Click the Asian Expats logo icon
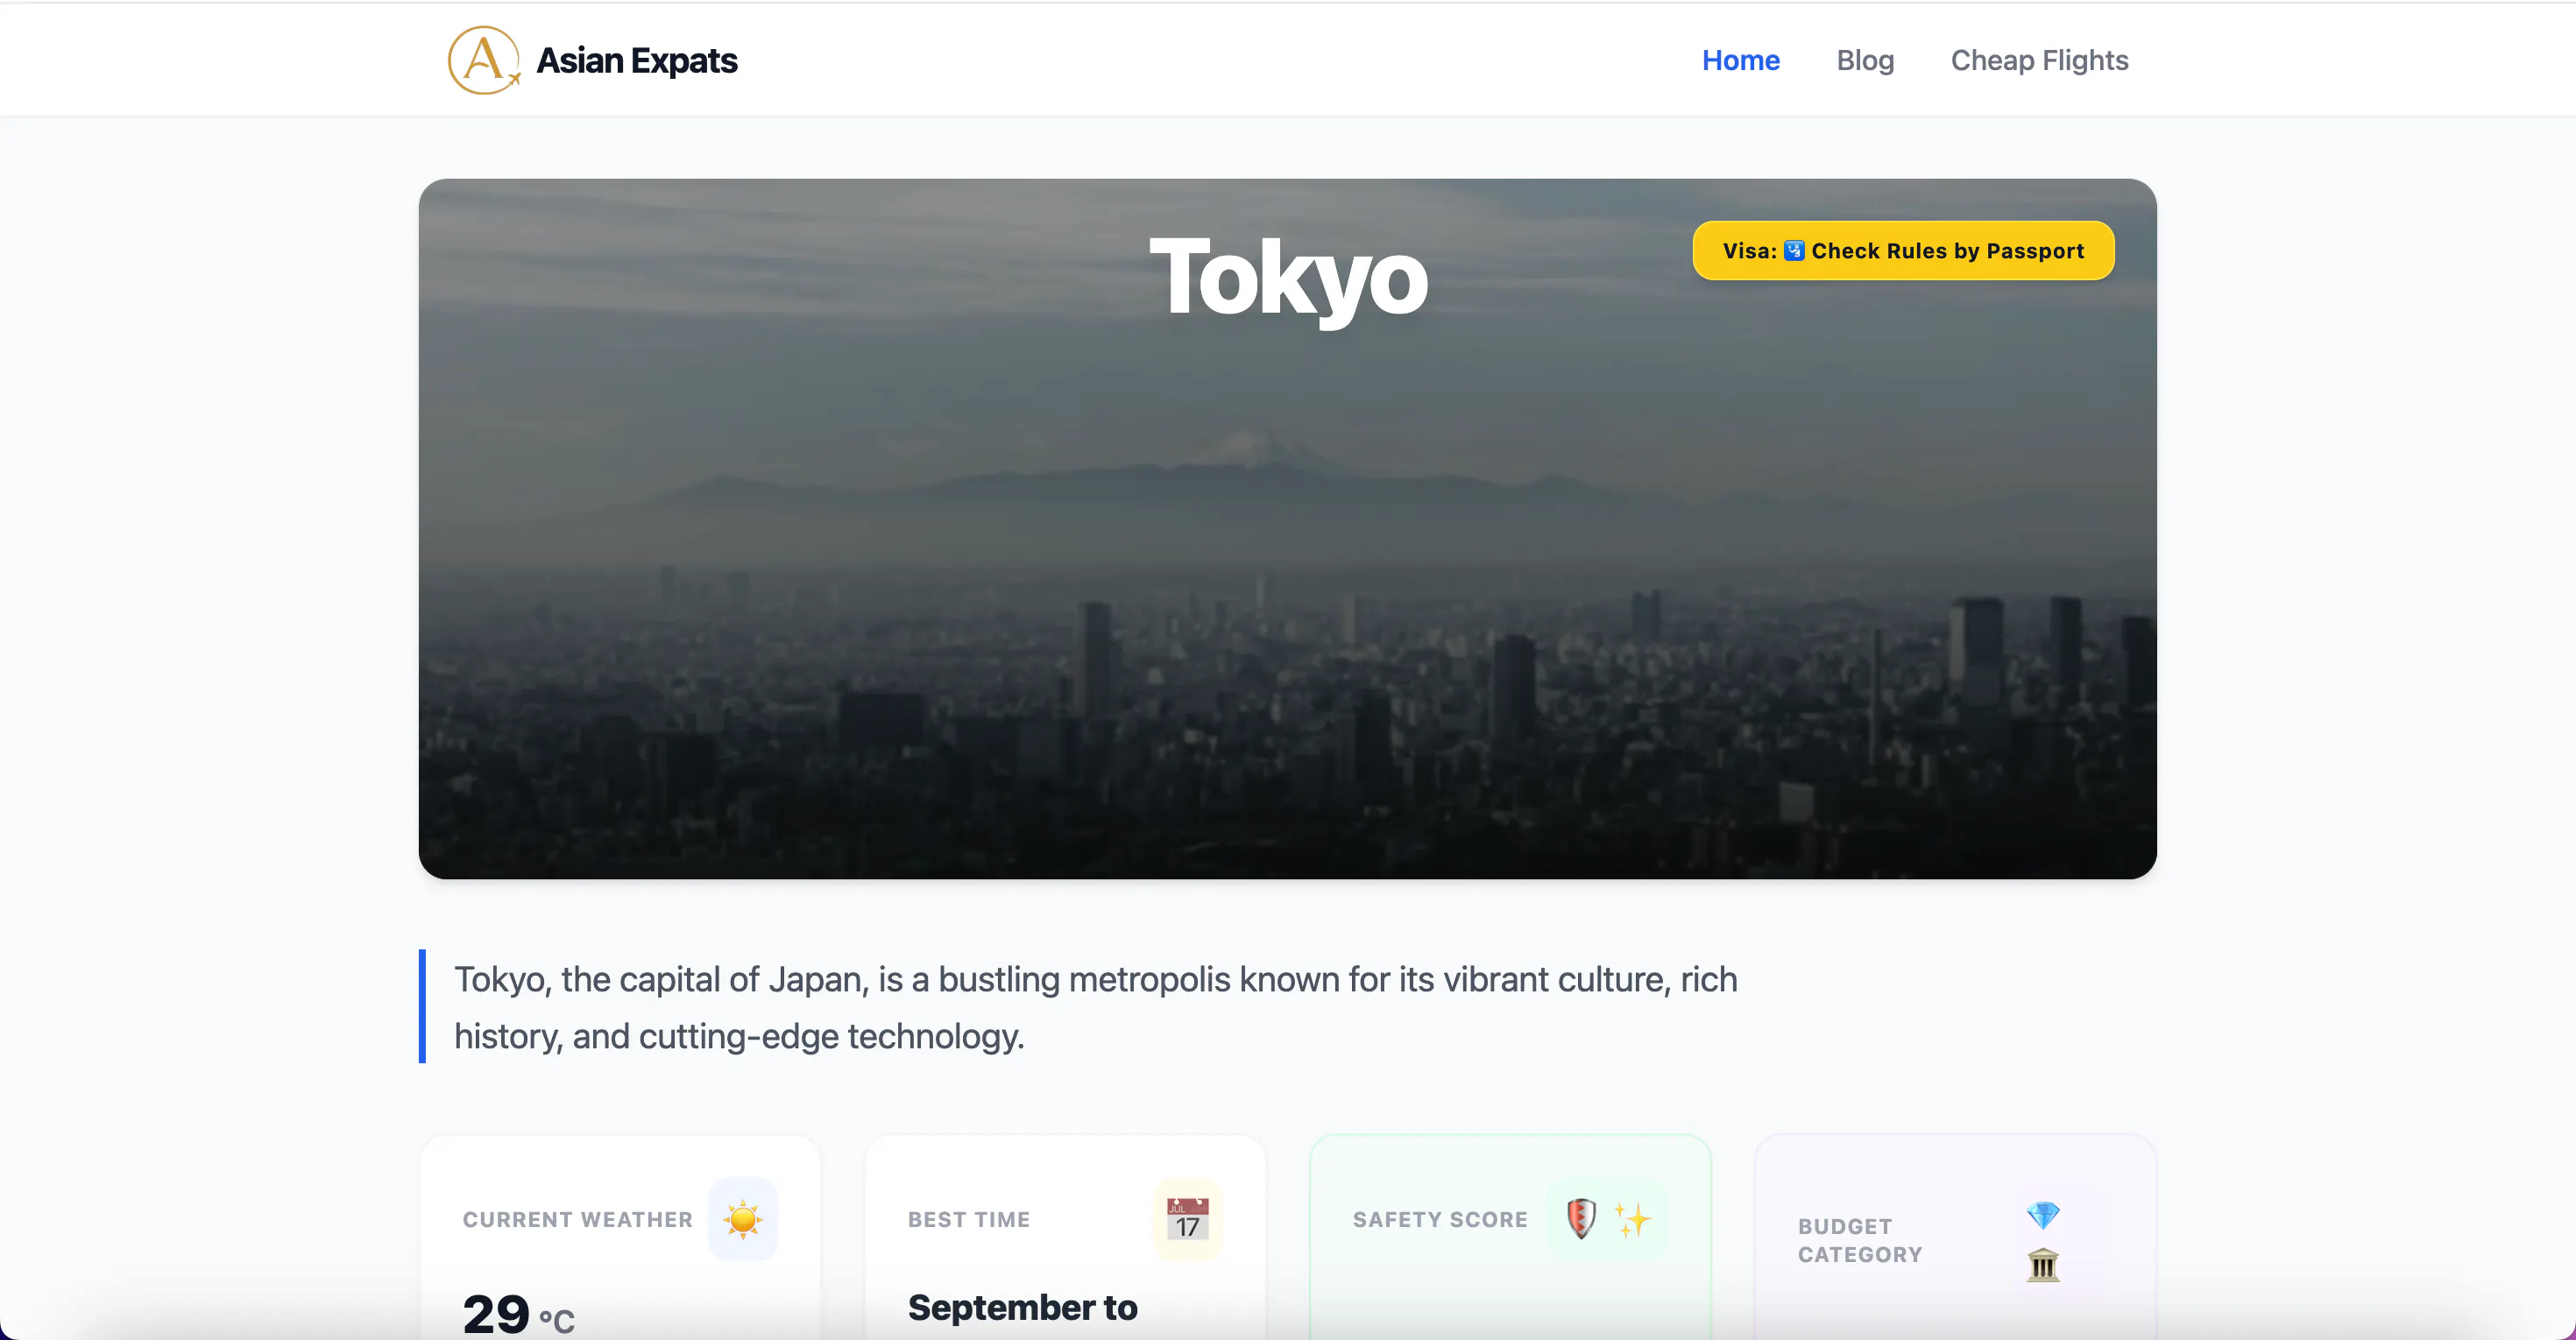This screenshot has width=2576, height=1340. coord(484,60)
